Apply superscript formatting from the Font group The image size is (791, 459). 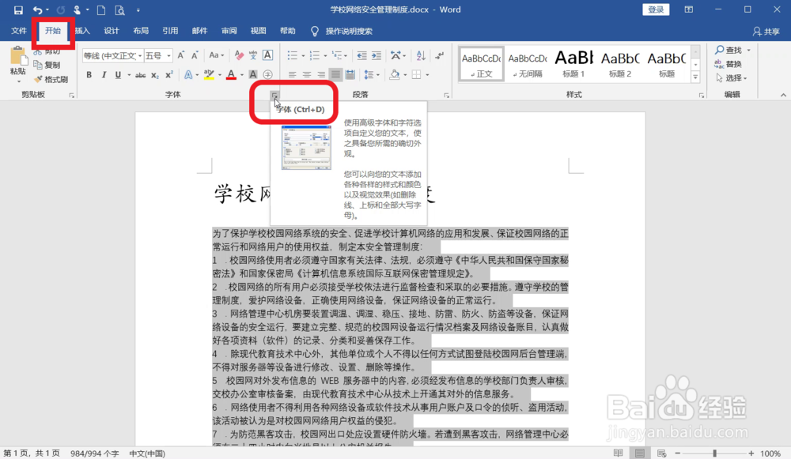pos(169,74)
